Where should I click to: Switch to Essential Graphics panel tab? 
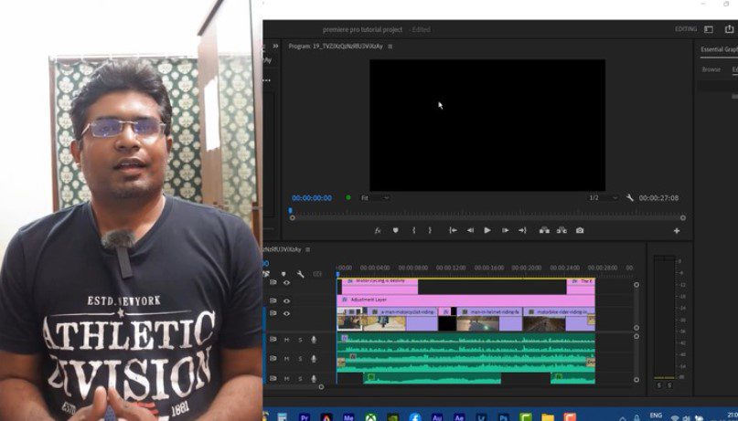(x=719, y=49)
